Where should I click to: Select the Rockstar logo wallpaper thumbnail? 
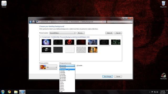point(46,42)
